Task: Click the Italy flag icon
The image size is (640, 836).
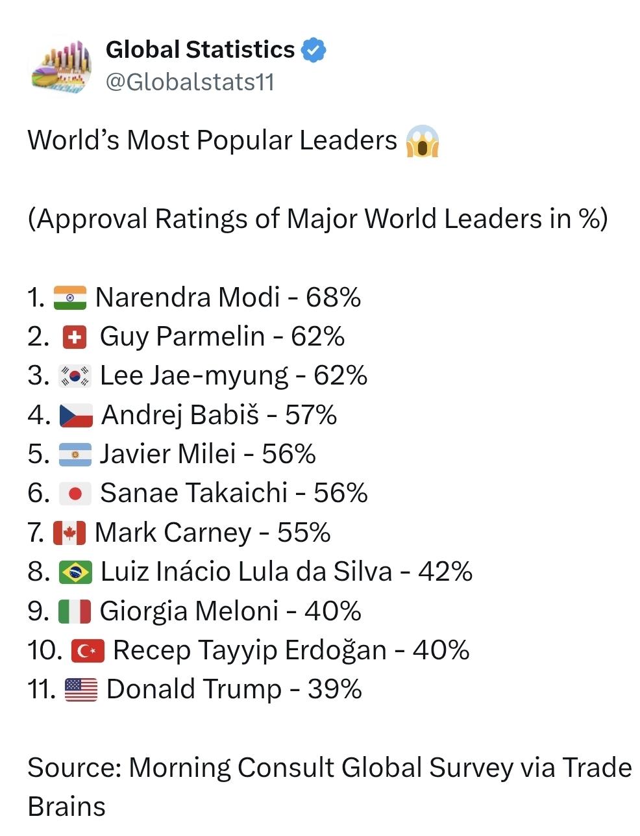Action: click(74, 612)
